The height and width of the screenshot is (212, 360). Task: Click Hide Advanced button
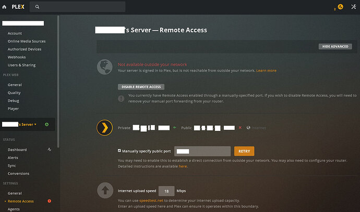tap(335, 46)
